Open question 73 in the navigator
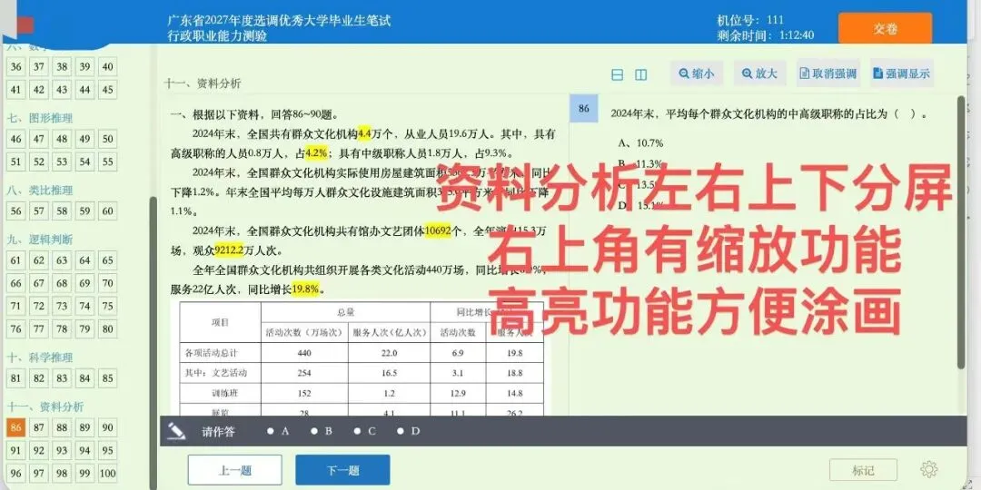This screenshot has width=981, height=490. (62, 307)
